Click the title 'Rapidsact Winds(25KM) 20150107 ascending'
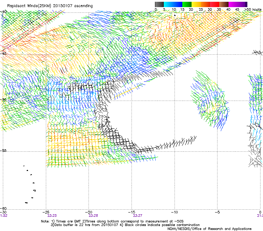 pos(50,6)
